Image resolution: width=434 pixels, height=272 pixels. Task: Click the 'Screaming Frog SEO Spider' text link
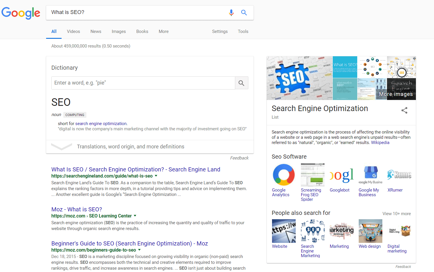coord(311,195)
